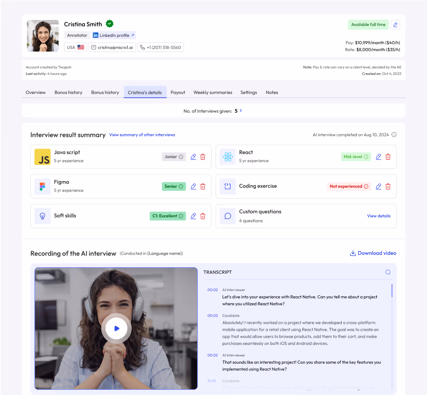Show info for Not experienced badge
This screenshot has width=427, height=395.
(x=366, y=186)
